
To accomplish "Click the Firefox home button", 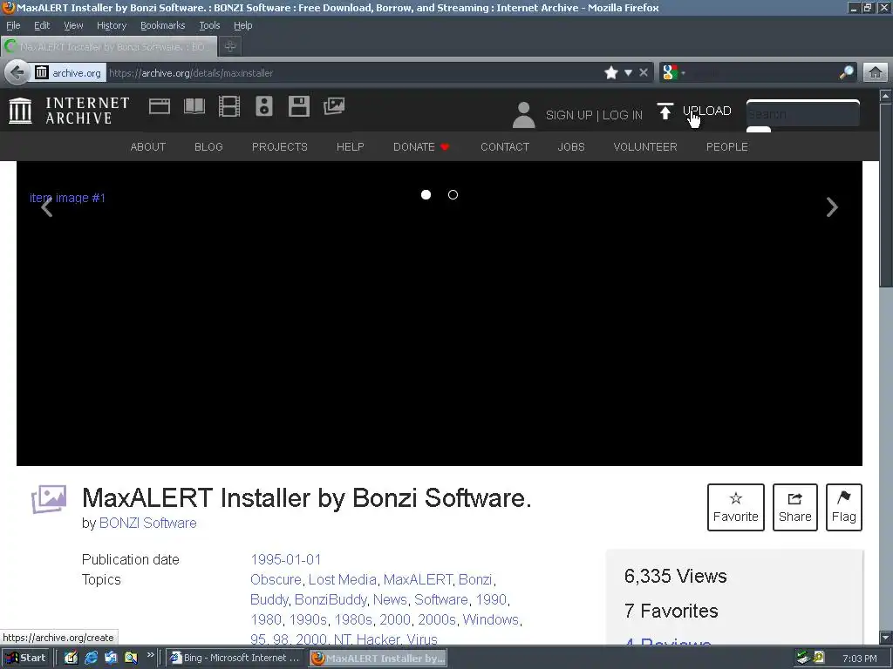I will click(876, 73).
